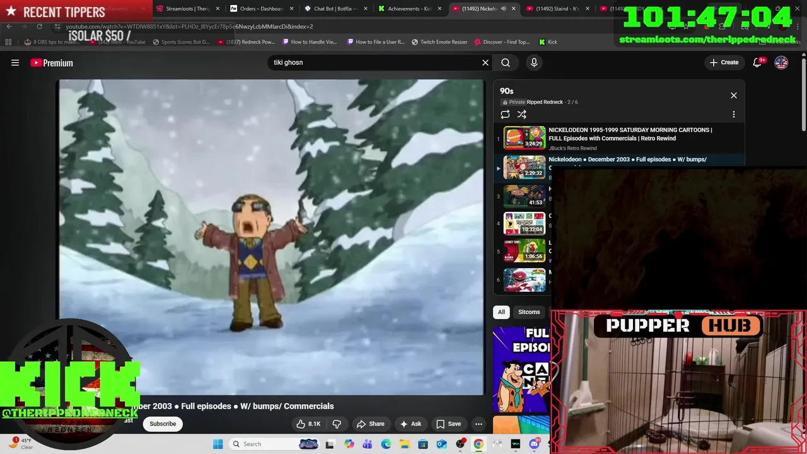The width and height of the screenshot is (807, 454).
Task: Toggle loop playlist for 90s
Action: point(505,114)
